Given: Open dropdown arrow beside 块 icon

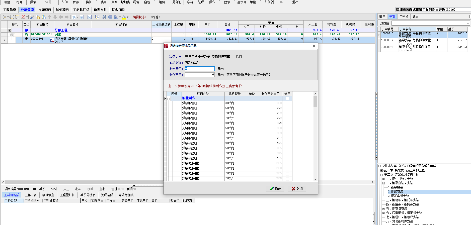Looking at the screenshot, I should [77, 17].
